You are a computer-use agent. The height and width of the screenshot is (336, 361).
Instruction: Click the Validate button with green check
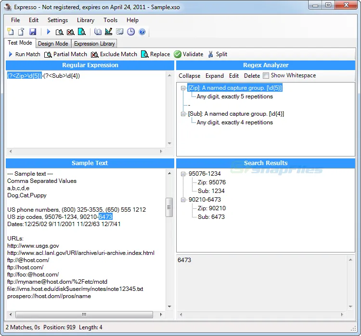click(x=189, y=54)
